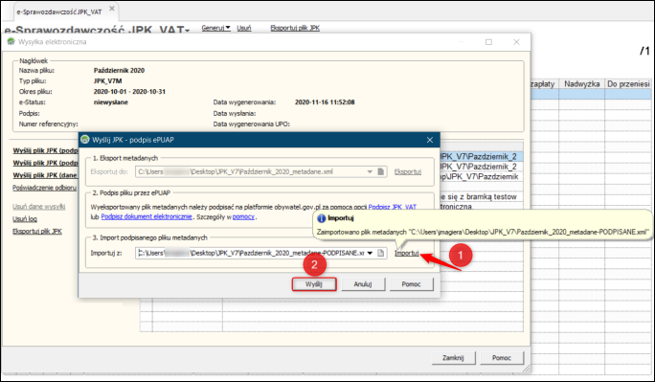
Task: Open the Generuj dropdown menu
Action: [215, 28]
